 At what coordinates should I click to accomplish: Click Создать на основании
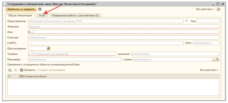[52, 70]
